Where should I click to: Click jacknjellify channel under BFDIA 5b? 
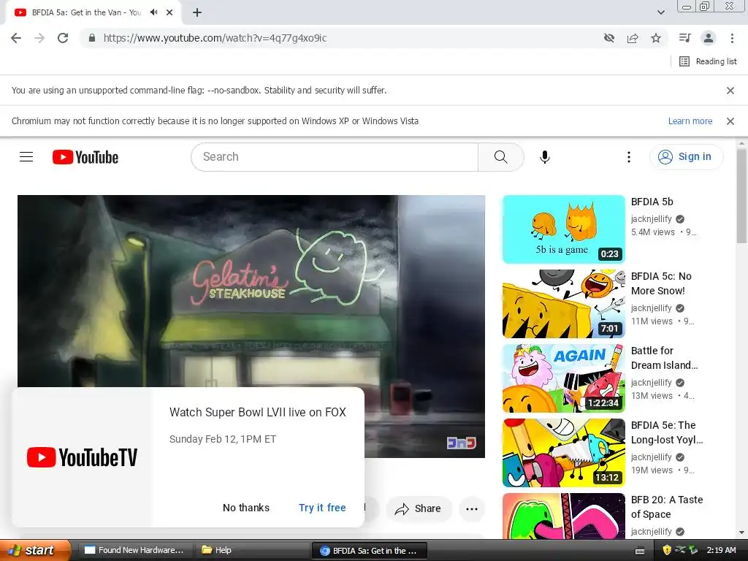pyautogui.click(x=651, y=219)
